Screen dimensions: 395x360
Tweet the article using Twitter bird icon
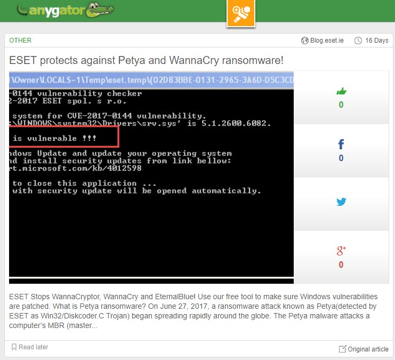[341, 202]
